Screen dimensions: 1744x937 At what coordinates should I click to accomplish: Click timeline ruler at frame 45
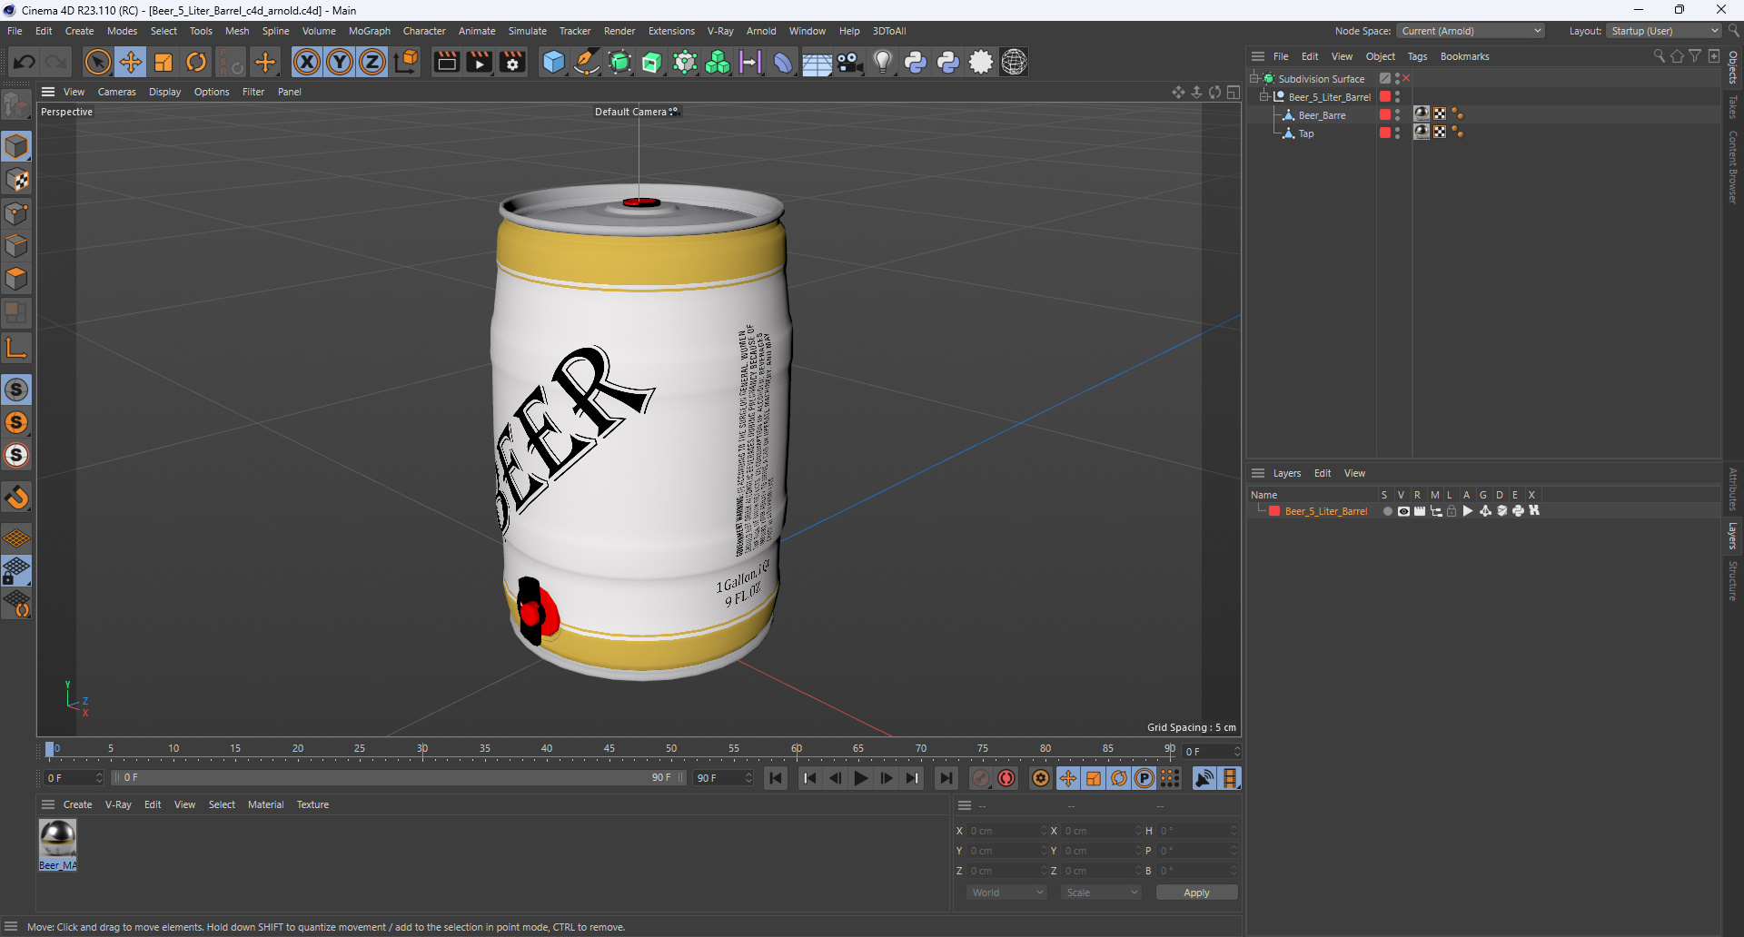coord(609,750)
